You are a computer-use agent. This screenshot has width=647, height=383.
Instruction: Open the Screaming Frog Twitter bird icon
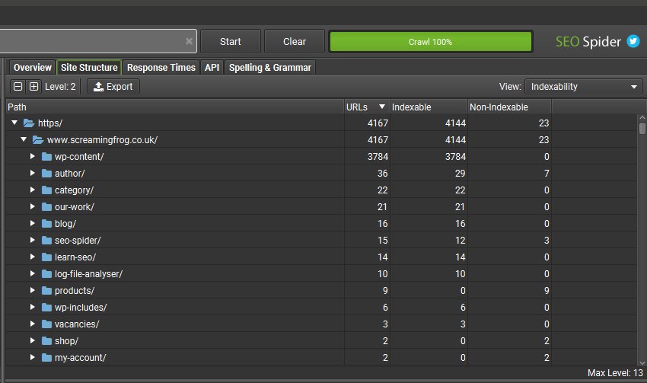click(x=633, y=41)
